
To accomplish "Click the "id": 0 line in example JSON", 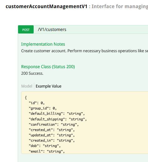I will [x=37, y=103].
